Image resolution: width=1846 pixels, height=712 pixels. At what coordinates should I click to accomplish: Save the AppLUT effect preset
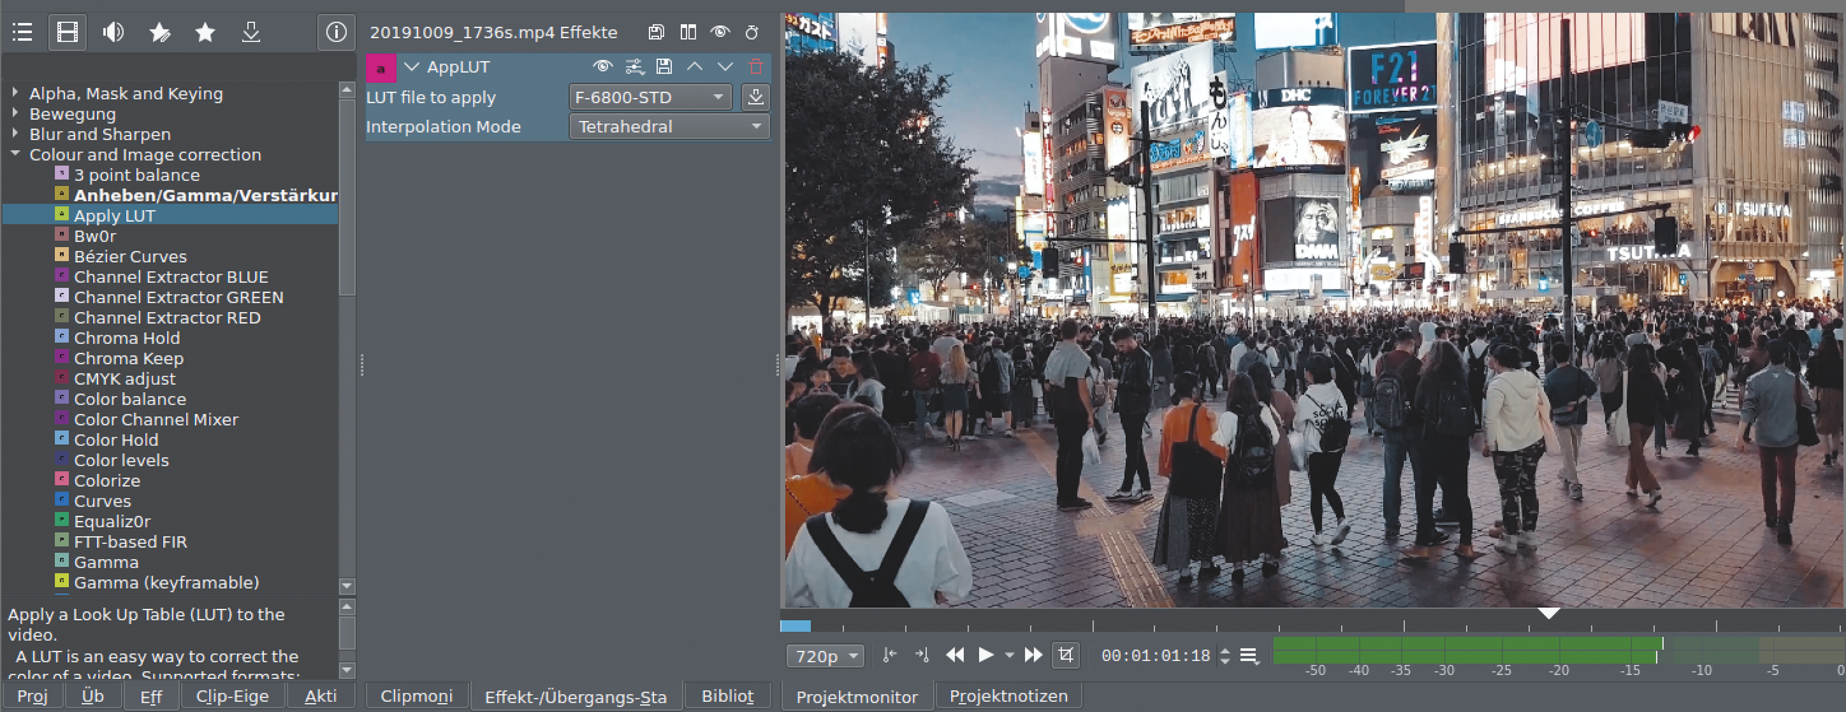click(x=665, y=67)
